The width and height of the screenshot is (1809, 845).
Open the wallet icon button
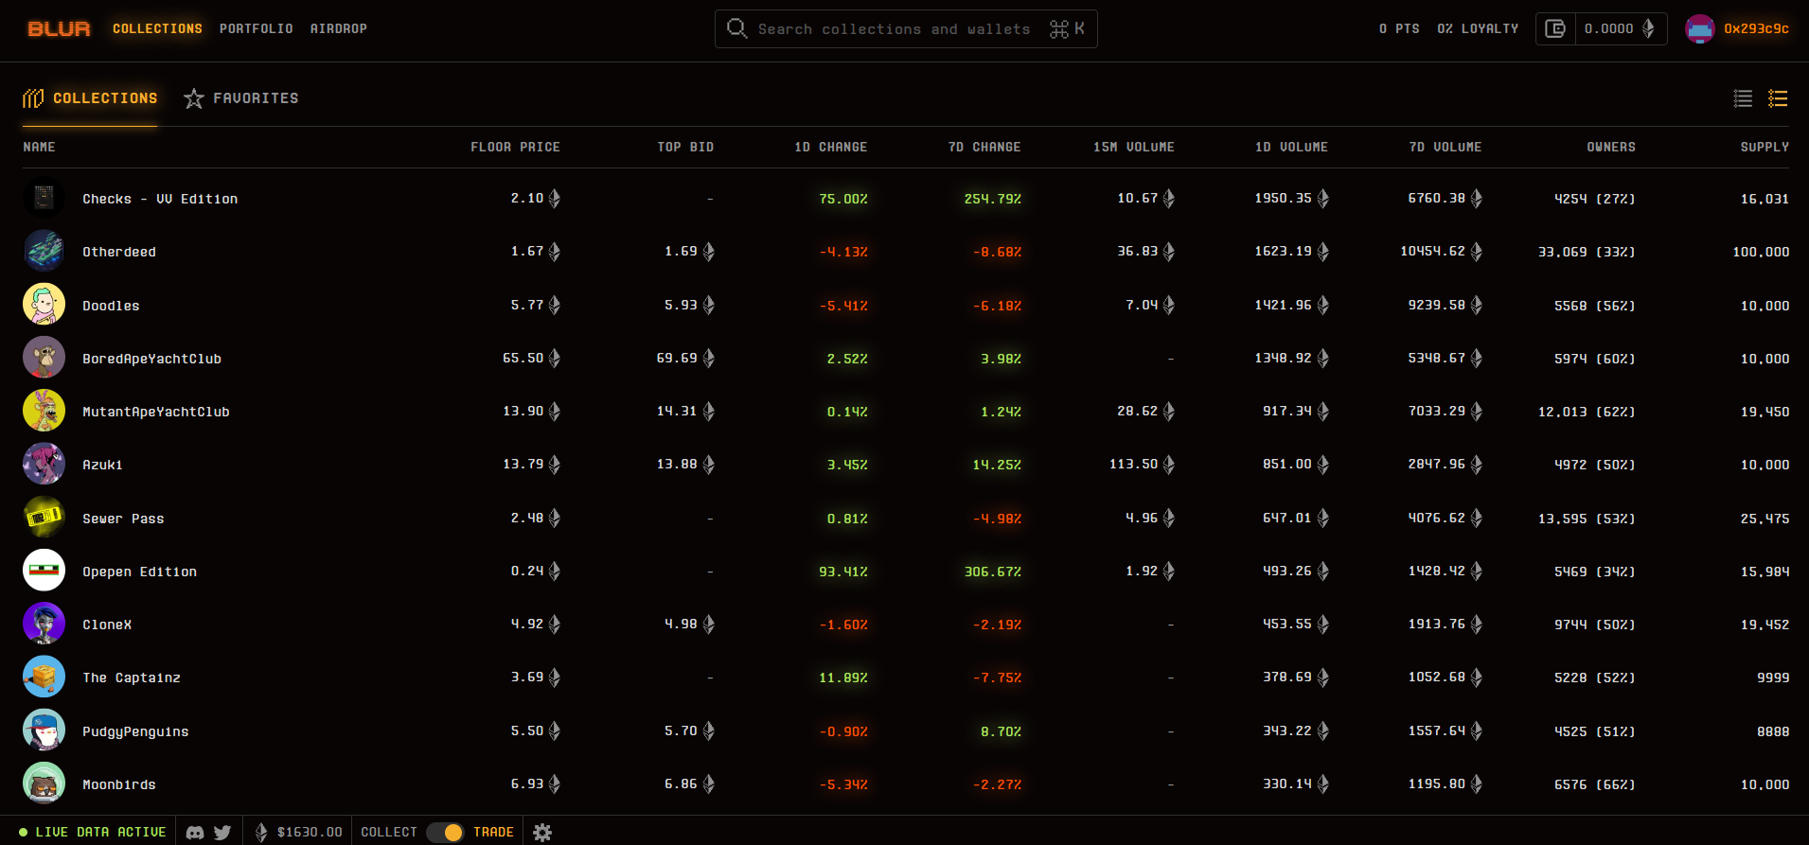point(1555,29)
